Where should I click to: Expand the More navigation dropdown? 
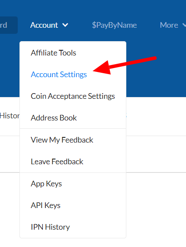click(x=173, y=25)
